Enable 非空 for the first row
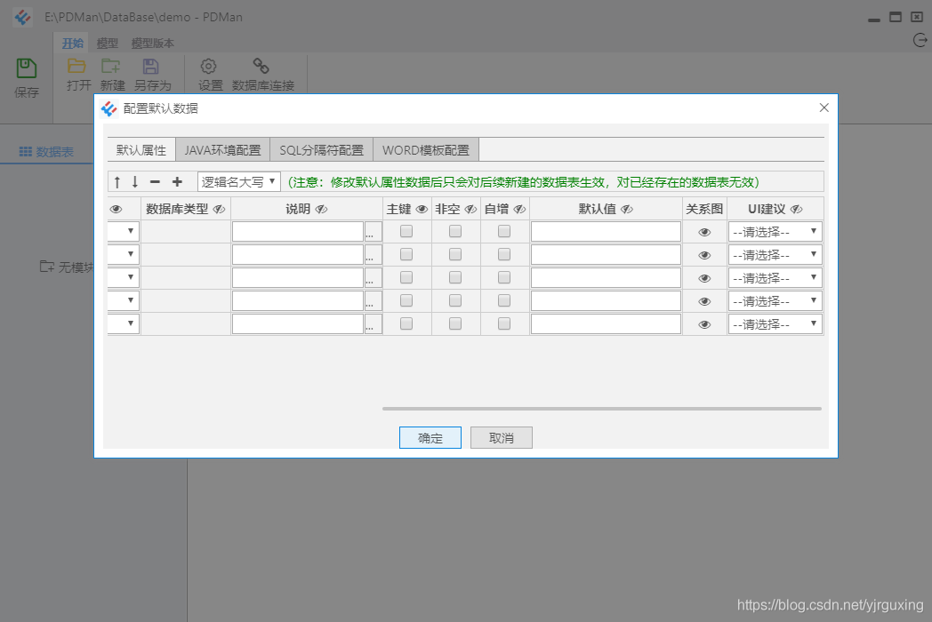 point(455,230)
